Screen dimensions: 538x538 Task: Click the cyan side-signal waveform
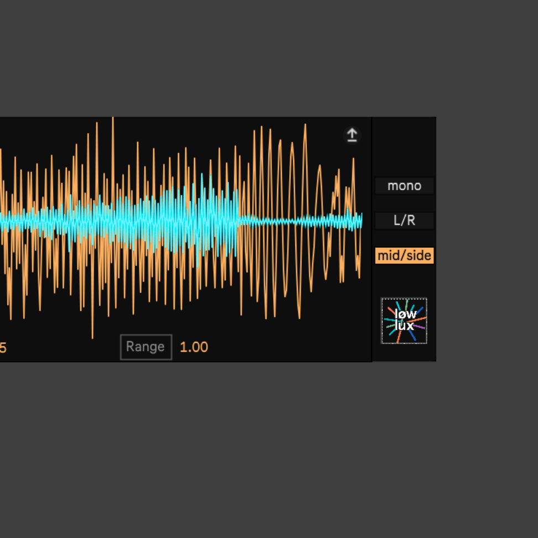tap(137, 221)
